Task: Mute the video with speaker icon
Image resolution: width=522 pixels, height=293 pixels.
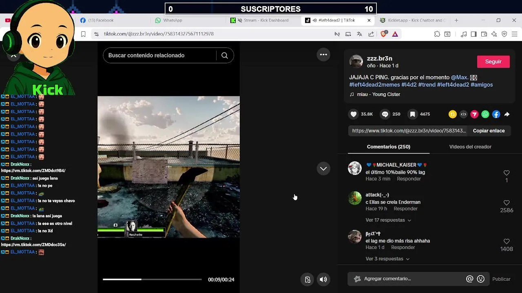Action: pyautogui.click(x=323, y=279)
